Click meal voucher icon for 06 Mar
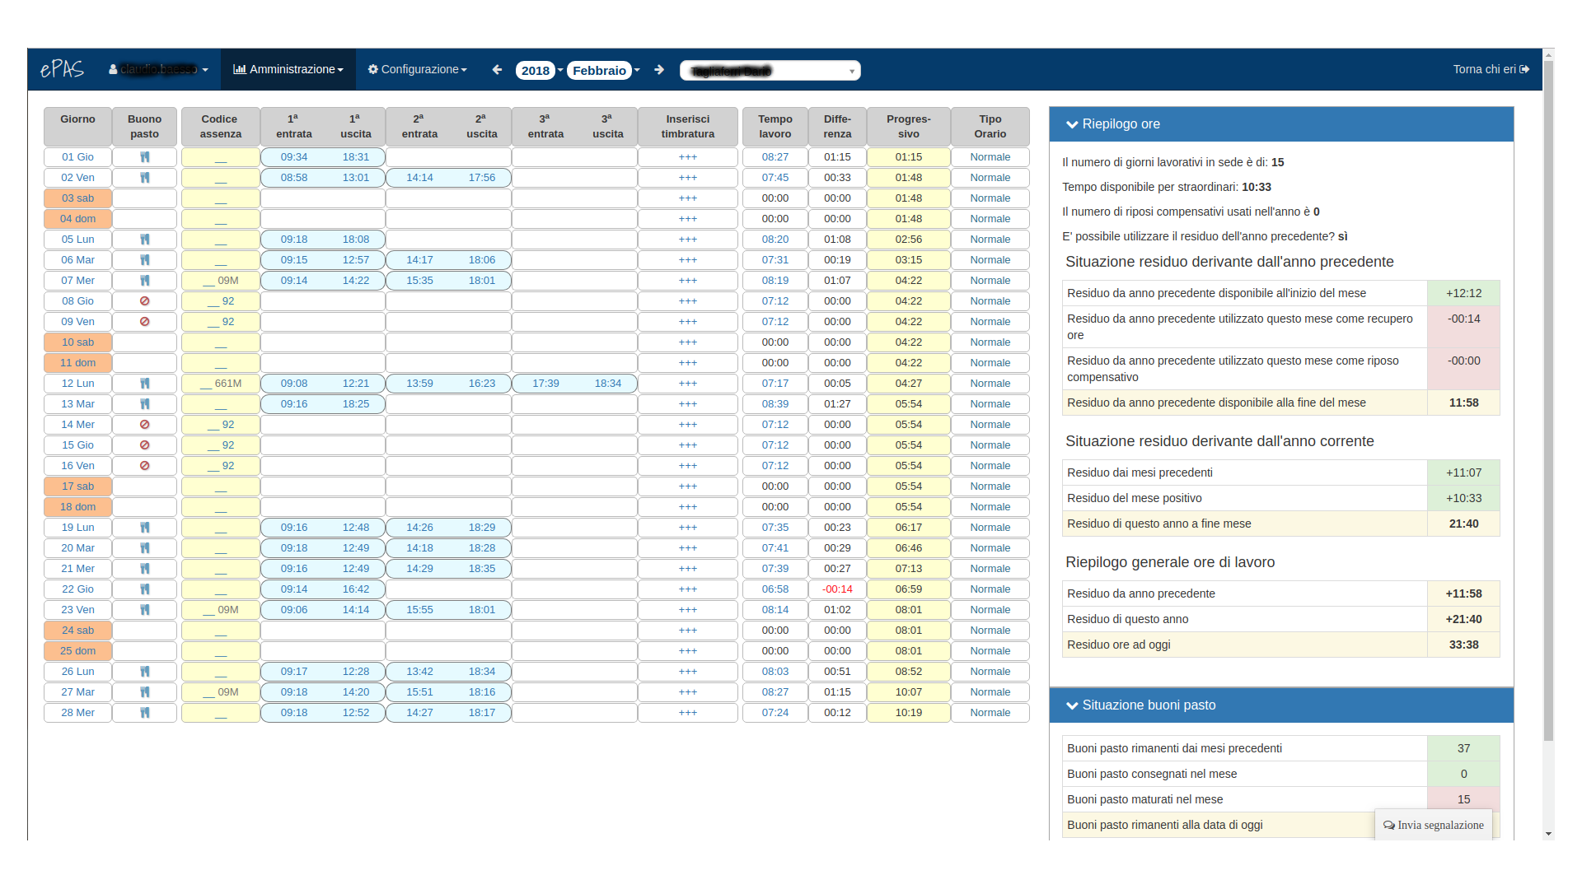 click(144, 260)
